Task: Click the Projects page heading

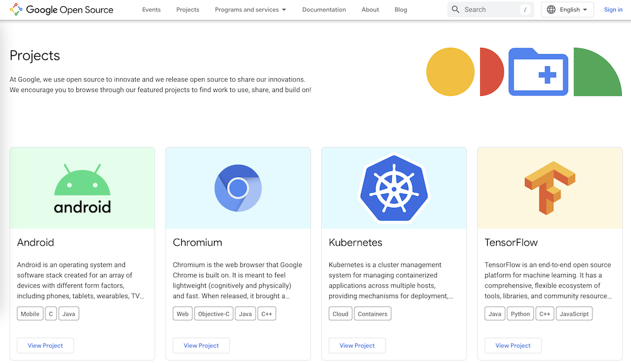Action: (35, 55)
